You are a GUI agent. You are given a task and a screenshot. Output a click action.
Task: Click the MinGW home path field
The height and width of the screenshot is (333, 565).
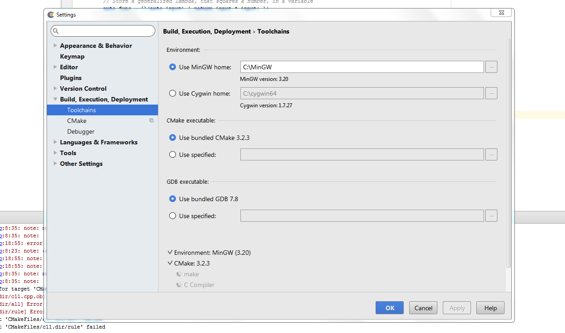(362, 67)
